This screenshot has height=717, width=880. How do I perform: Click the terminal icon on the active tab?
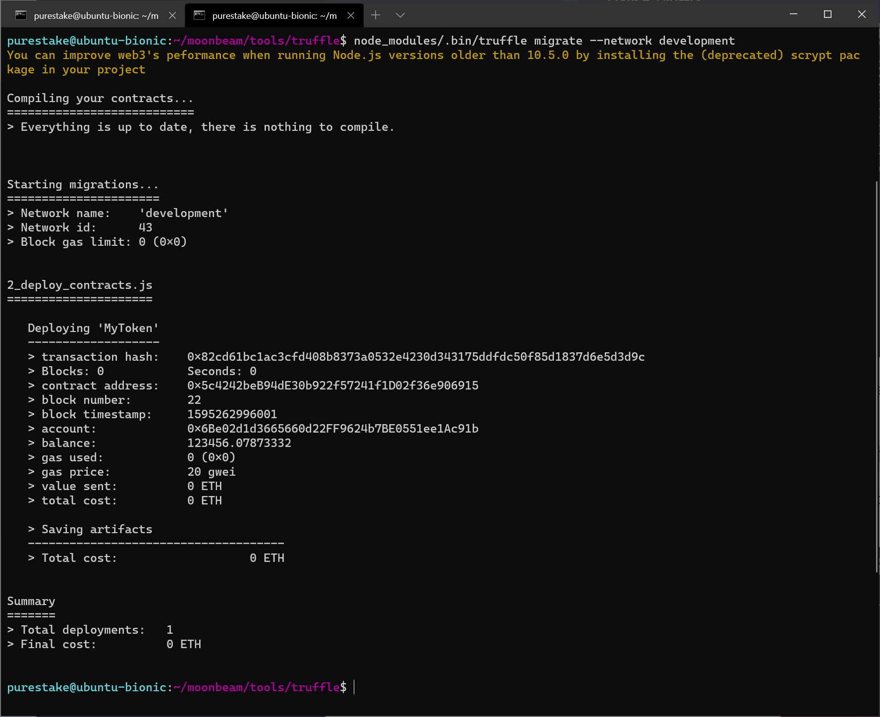coord(200,15)
